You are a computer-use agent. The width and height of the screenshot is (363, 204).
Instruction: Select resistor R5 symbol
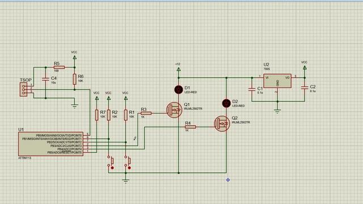click(59, 67)
